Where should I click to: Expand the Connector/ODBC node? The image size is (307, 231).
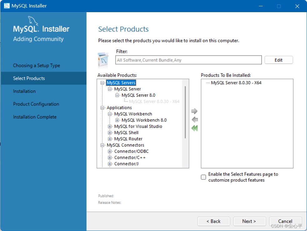click(x=110, y=152)
